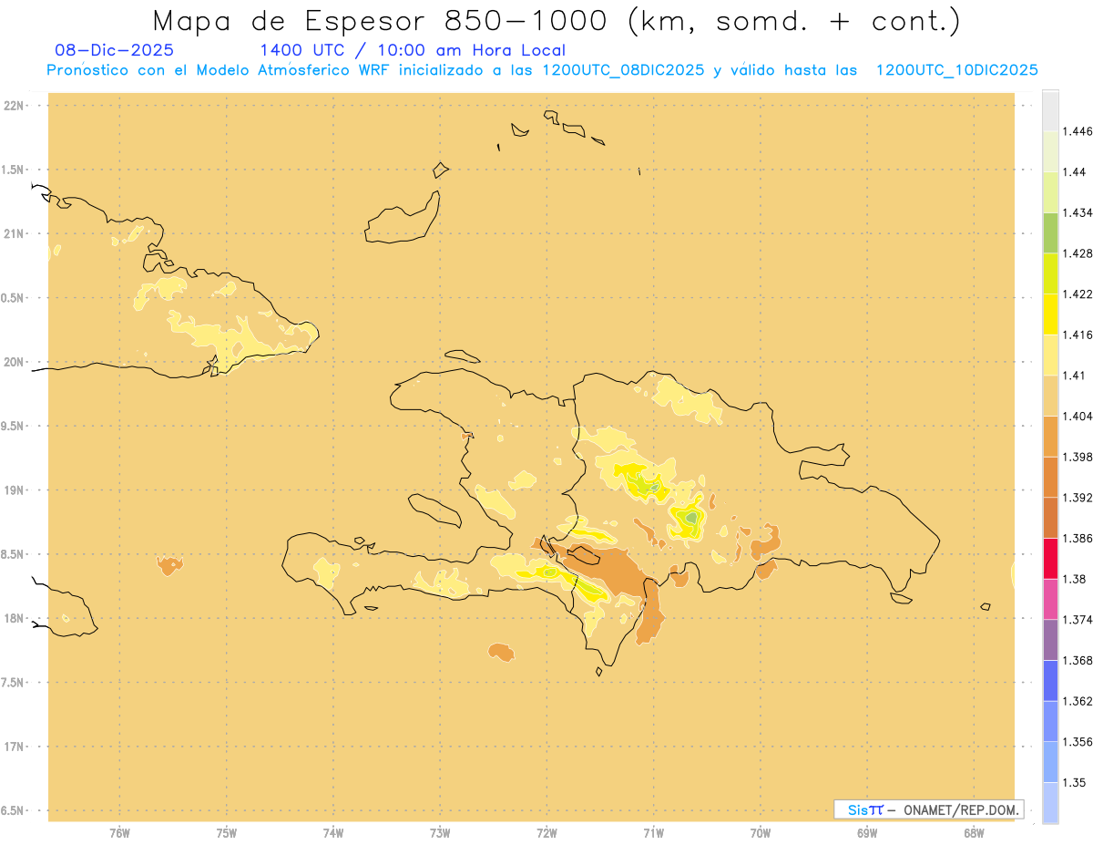Image resolution: width=1093 pixels, height=845 pixels.
Task: Click the colorbar value 1.38
Action: point(1075,579)
